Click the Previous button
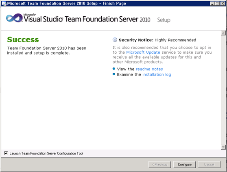The height and width of the screenshot is (172, 227). click(159, 165)
